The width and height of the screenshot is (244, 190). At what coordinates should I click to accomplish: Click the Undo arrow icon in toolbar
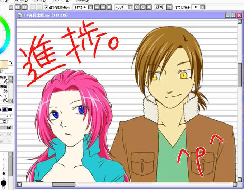click(x=18, y=7)
